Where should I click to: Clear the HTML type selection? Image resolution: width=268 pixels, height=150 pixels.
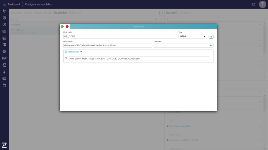[204, 36]
